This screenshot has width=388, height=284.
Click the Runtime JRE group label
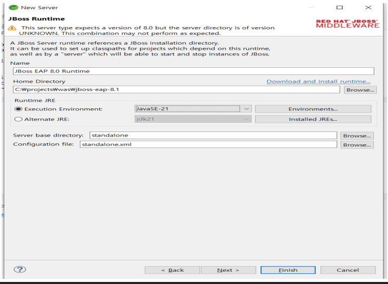(x=35, y=101)
